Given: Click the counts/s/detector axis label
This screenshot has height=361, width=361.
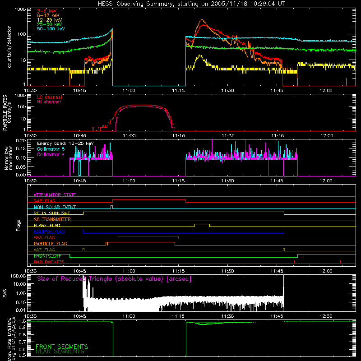Looking at the screenshot, I should (x=9, y=47).
